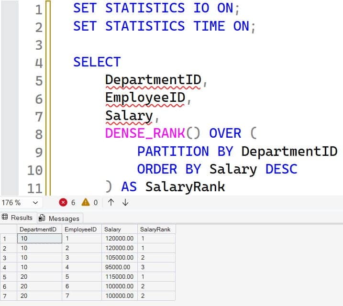The width and height of the screenshot is (343, 306).
Task: Click the yellow warning count icon
Action: (x=86, y=202)
